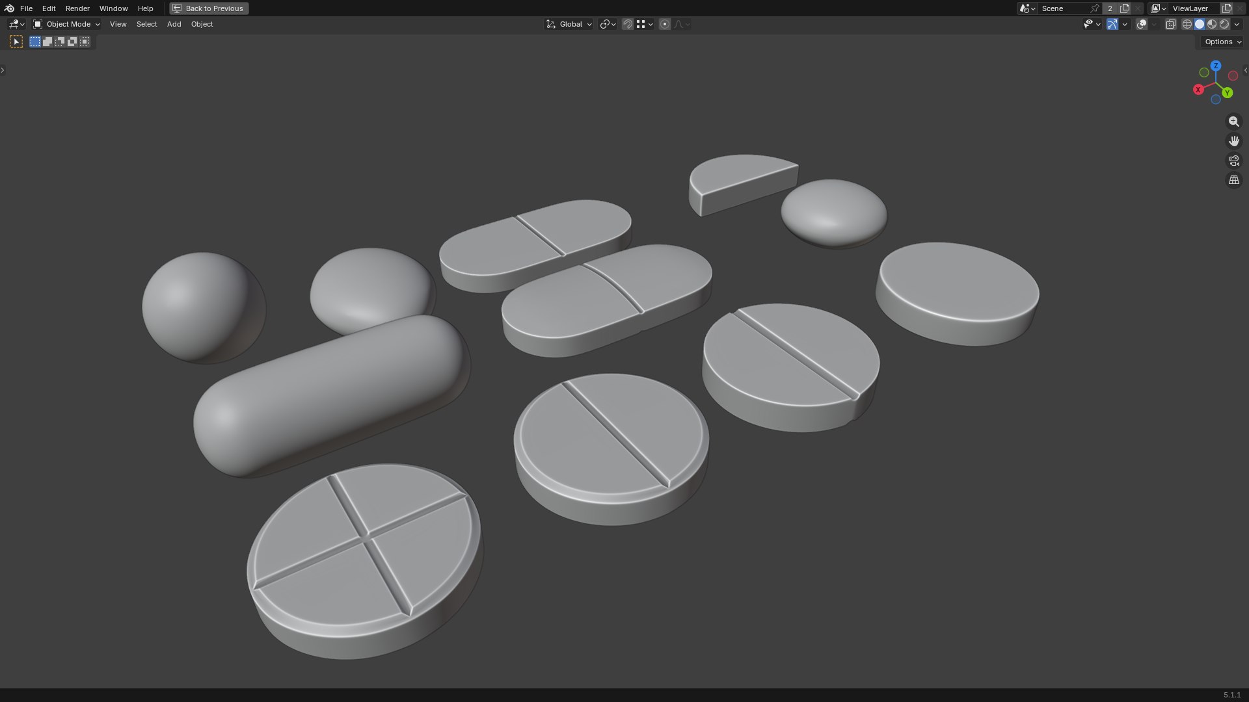Image resolution: width=1249 pixels, height=702 pixels.
Task: Toggle snapping magnet icon
Action: point(628,24)
